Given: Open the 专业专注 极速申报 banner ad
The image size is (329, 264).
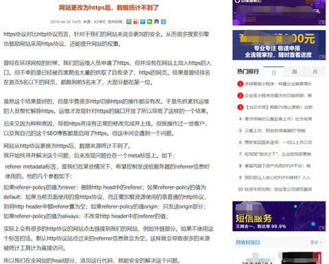Looking at the screenshot, I should [x=279, y=45].
